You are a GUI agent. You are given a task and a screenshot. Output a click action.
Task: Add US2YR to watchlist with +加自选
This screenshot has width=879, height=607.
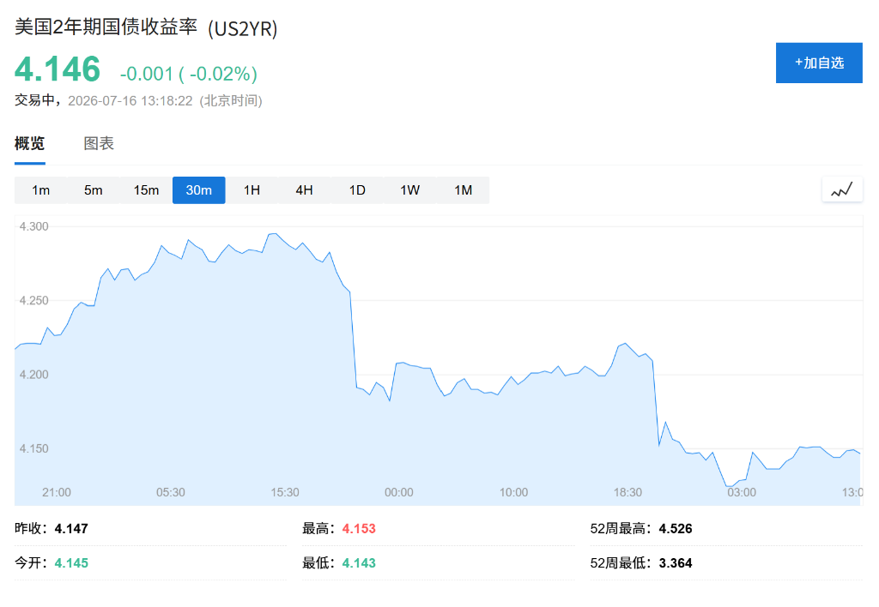point(819,63)
